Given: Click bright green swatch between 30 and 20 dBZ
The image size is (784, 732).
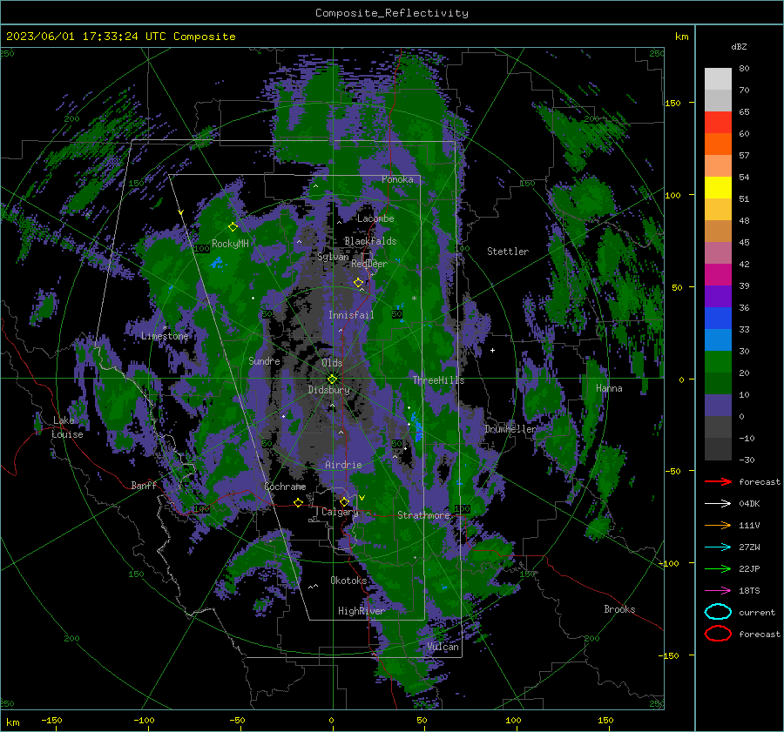Looking at the screenshot, I should click(x=718, y=361).
